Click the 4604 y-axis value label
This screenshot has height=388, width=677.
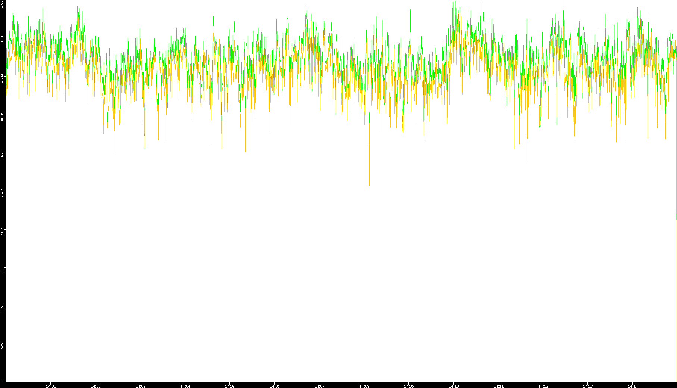pos(3,78)
